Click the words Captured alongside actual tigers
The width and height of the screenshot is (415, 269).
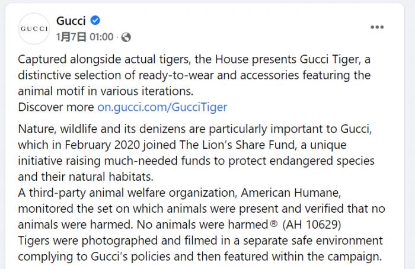[x=104, y=59]
